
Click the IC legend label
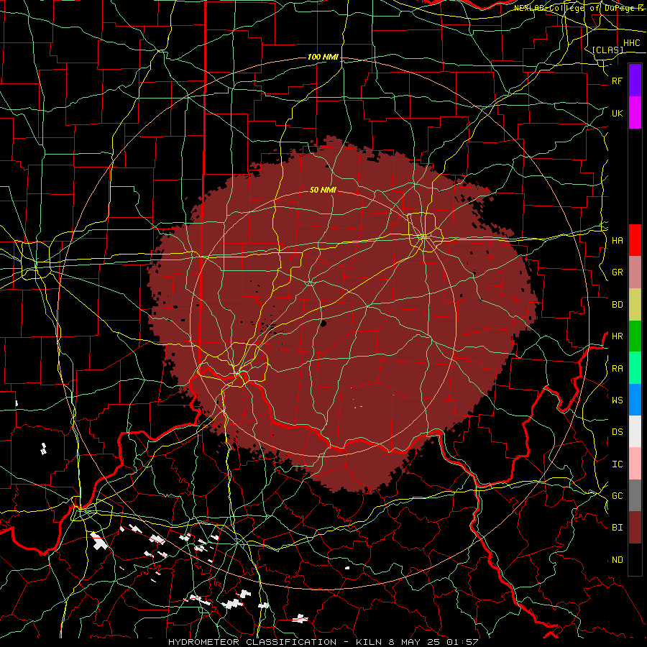pyautogui.click(x=617, y=464)
